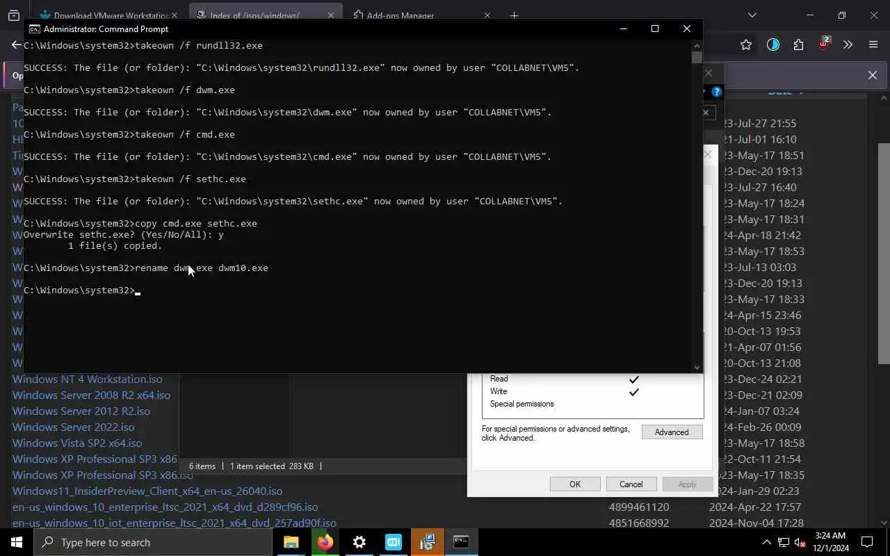Image resolution: width=890 pixels, height=556 pixels.
Task: Click '1 item selected 283 KB' status text
Action: tap(272, 466)
